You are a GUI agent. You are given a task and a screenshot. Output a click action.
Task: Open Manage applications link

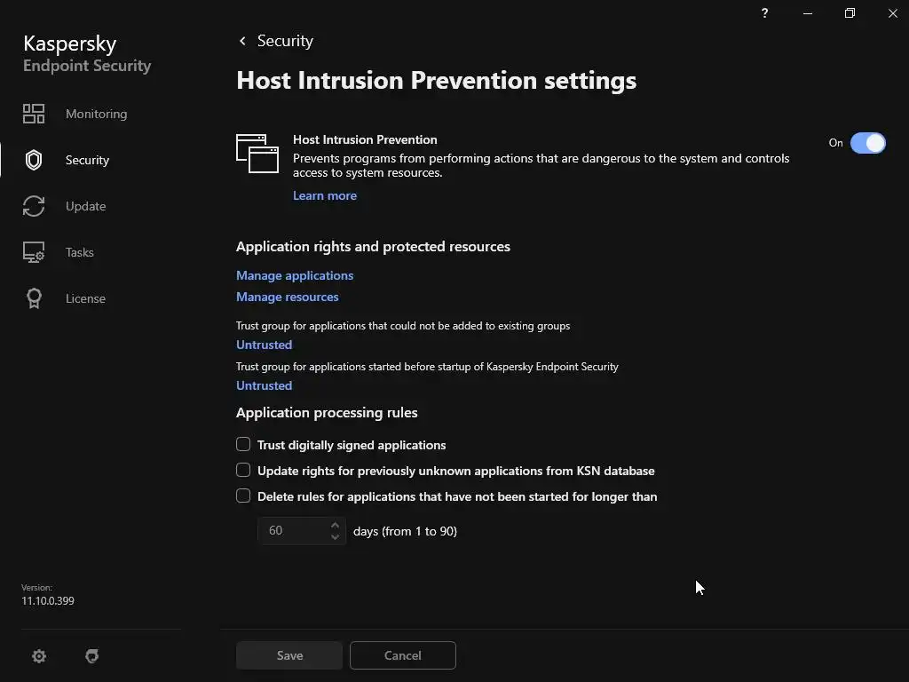(x=295, y=275)
